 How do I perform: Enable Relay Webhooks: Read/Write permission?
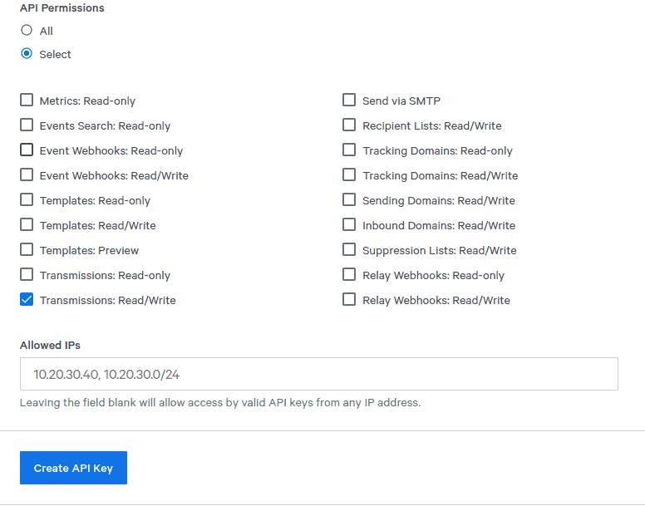(x=349, y=300)
